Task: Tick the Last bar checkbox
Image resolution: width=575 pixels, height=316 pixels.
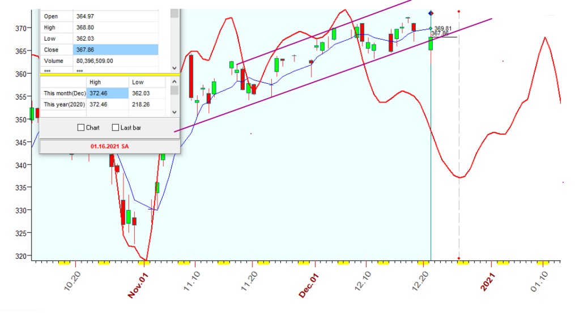Action: coord(116,127)
